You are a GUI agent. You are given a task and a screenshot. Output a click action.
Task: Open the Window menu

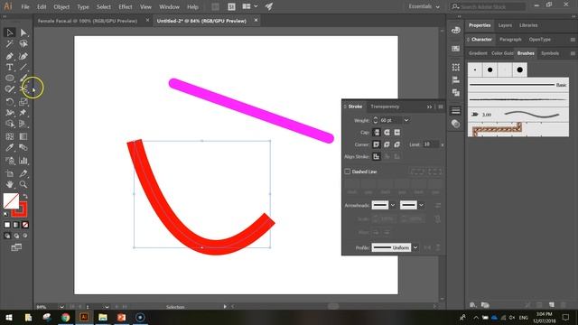coord(169,6)
